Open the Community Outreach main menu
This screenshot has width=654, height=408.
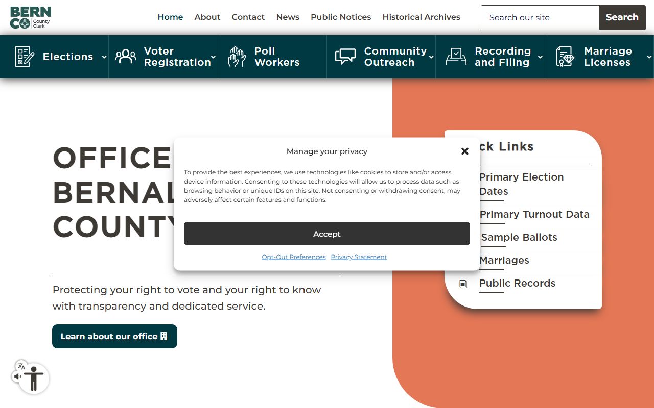click(x=381, y=57)
